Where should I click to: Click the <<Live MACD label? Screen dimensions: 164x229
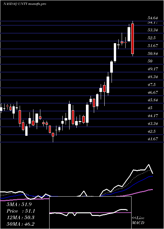(x=138, y=220)
